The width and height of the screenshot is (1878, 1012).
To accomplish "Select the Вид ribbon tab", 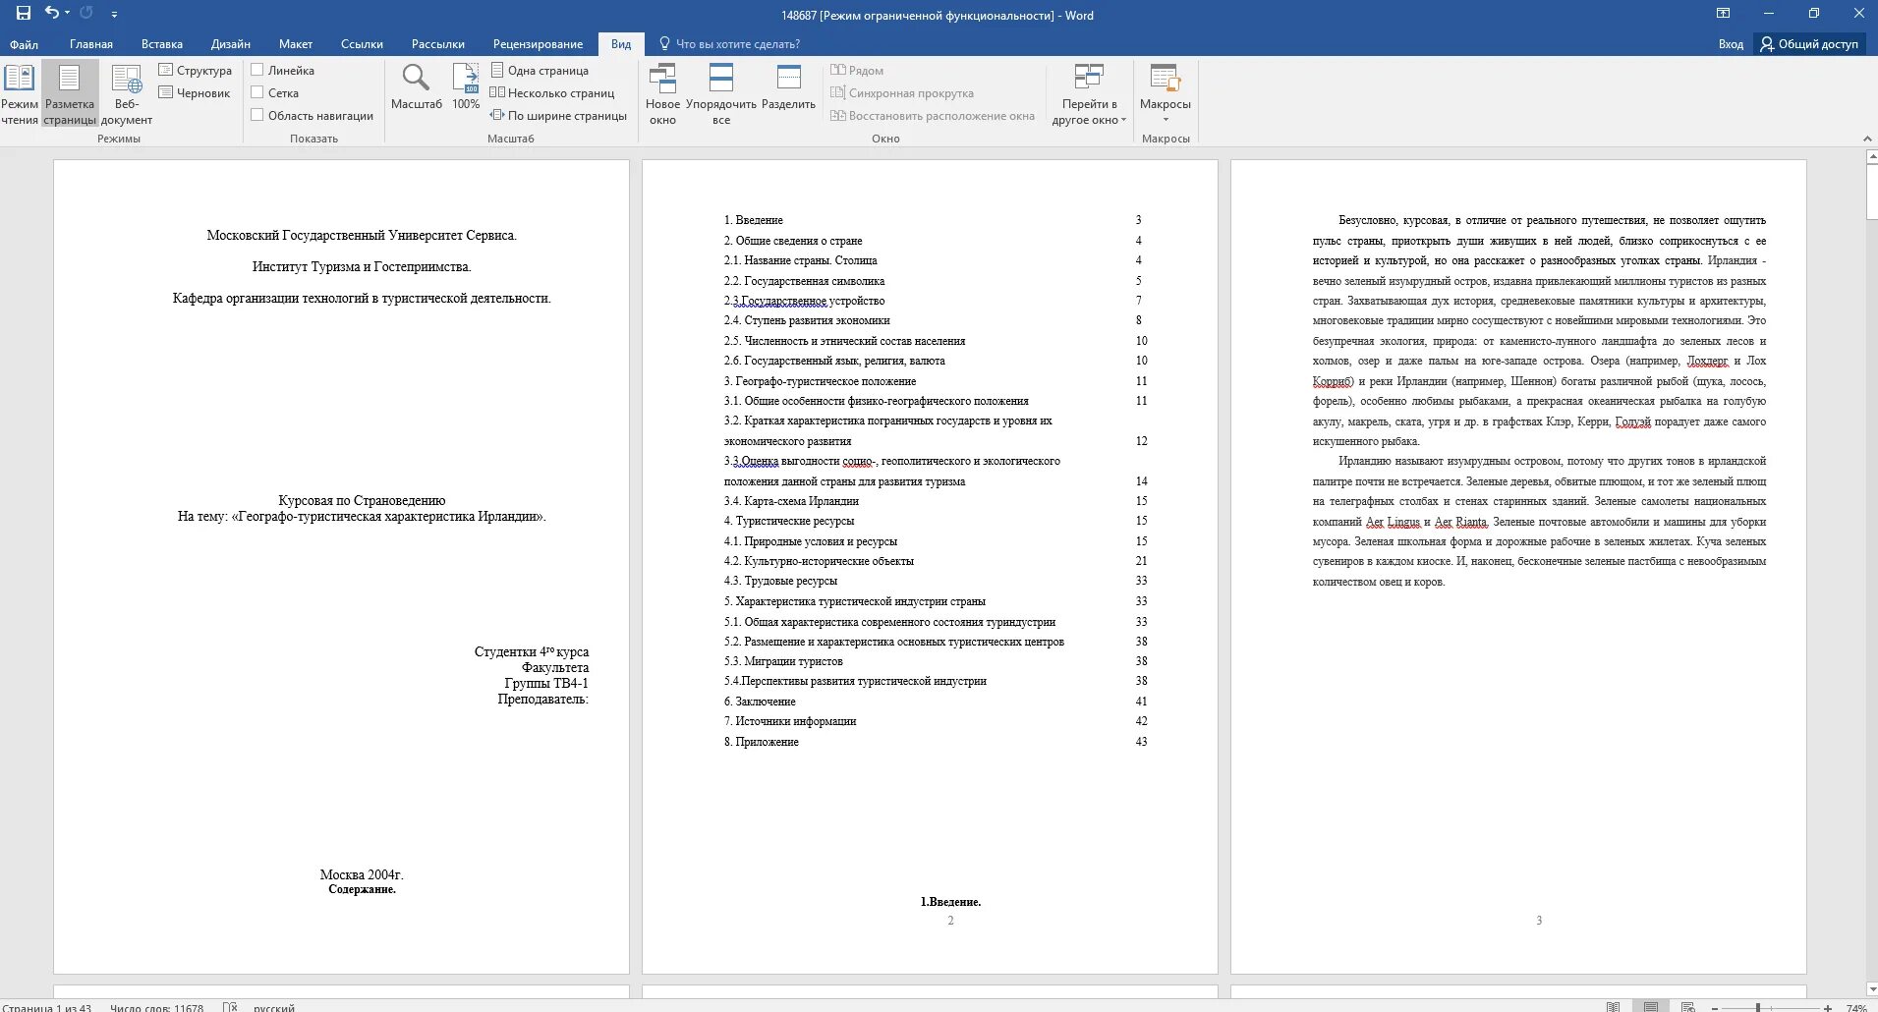I will (621, 44).
